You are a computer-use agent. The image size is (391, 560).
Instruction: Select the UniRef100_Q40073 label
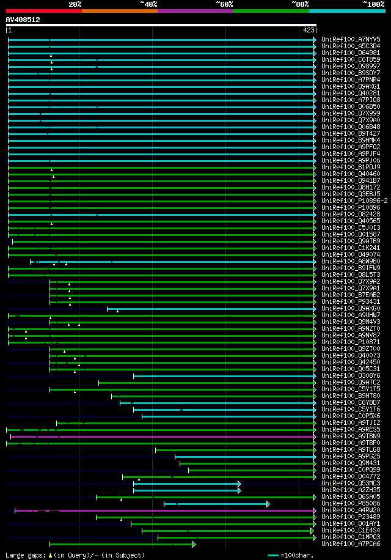coord(351,355)
